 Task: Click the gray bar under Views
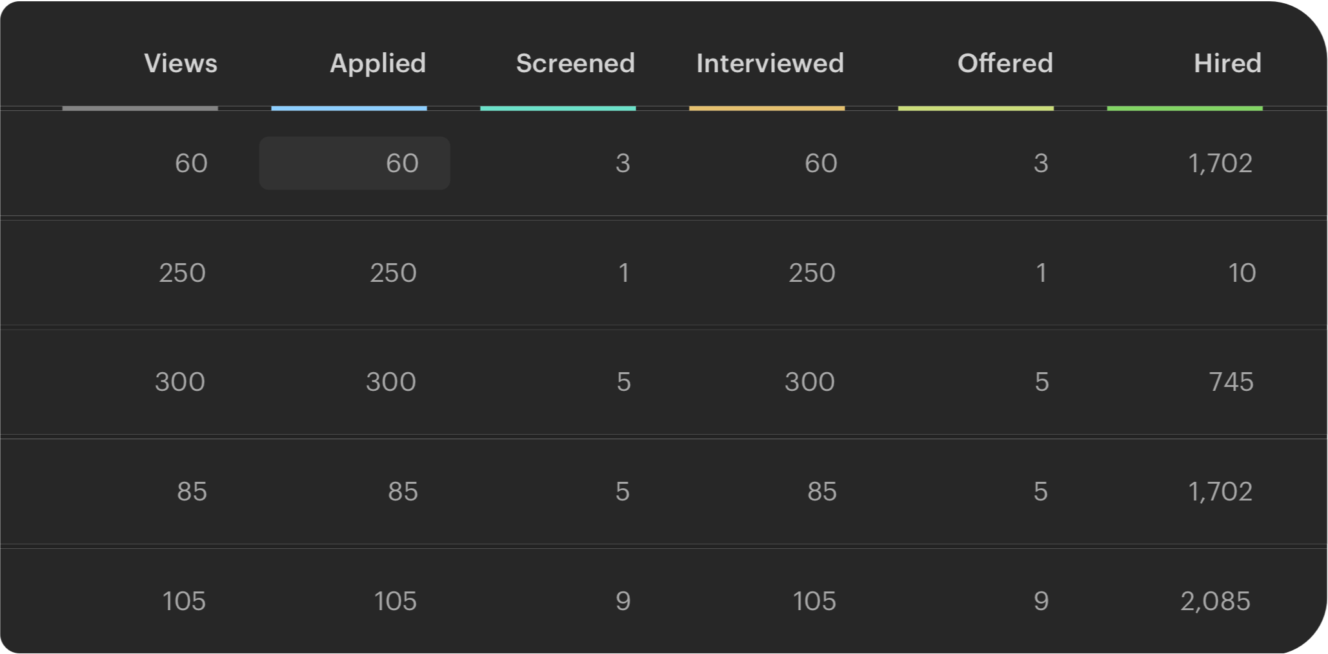click(140, 108)
